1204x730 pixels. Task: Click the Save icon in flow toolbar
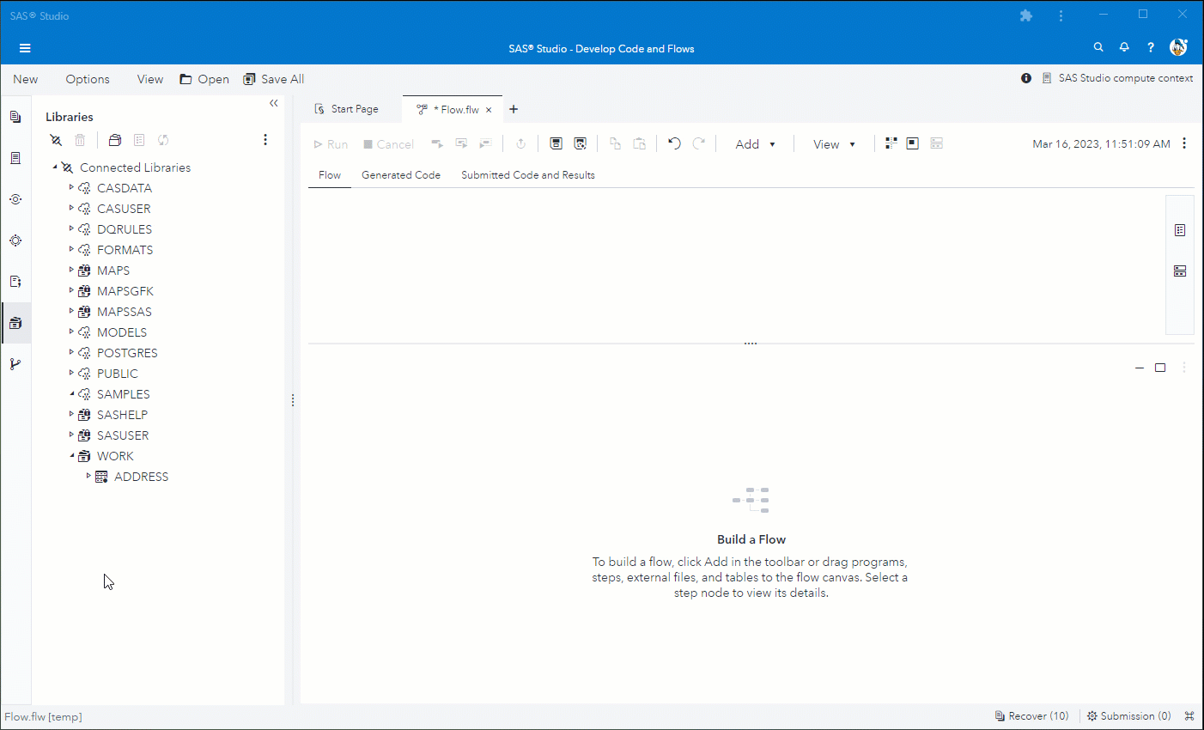556,143
